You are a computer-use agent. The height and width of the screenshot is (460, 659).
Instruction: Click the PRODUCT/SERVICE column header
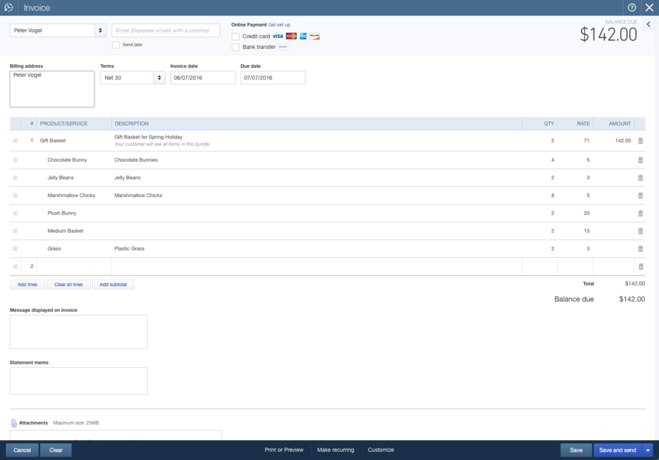64,124
